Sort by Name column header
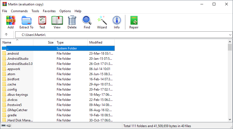Screen dimensions: 233x129 pos(17,42)
